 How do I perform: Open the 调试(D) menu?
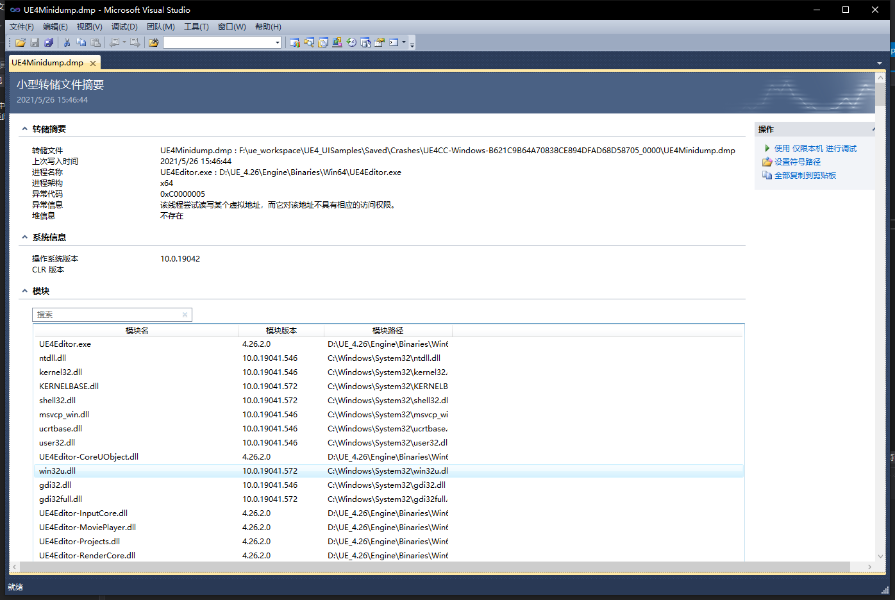click(x=124, y=26)
